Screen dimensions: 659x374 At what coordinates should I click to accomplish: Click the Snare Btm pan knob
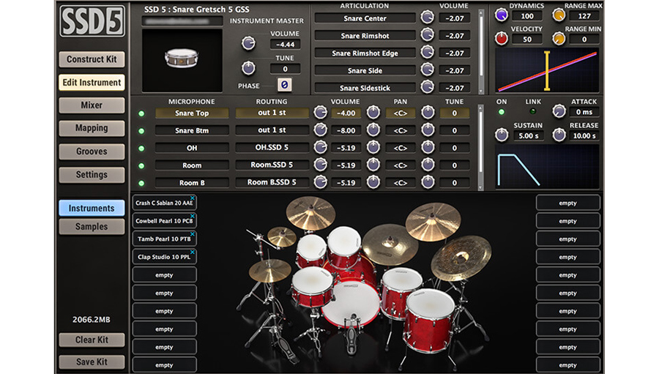373,130
